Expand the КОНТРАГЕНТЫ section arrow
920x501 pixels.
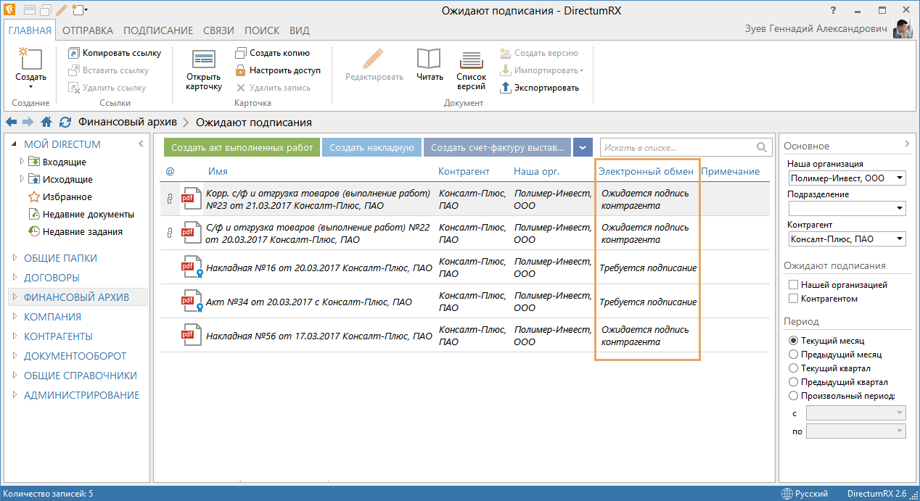coord(16,336)
